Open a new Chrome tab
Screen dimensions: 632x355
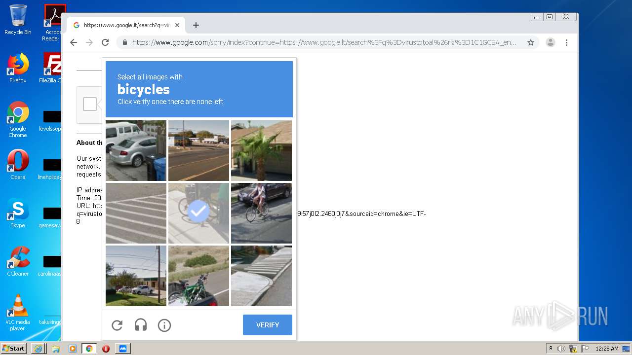tap(196, 25)
